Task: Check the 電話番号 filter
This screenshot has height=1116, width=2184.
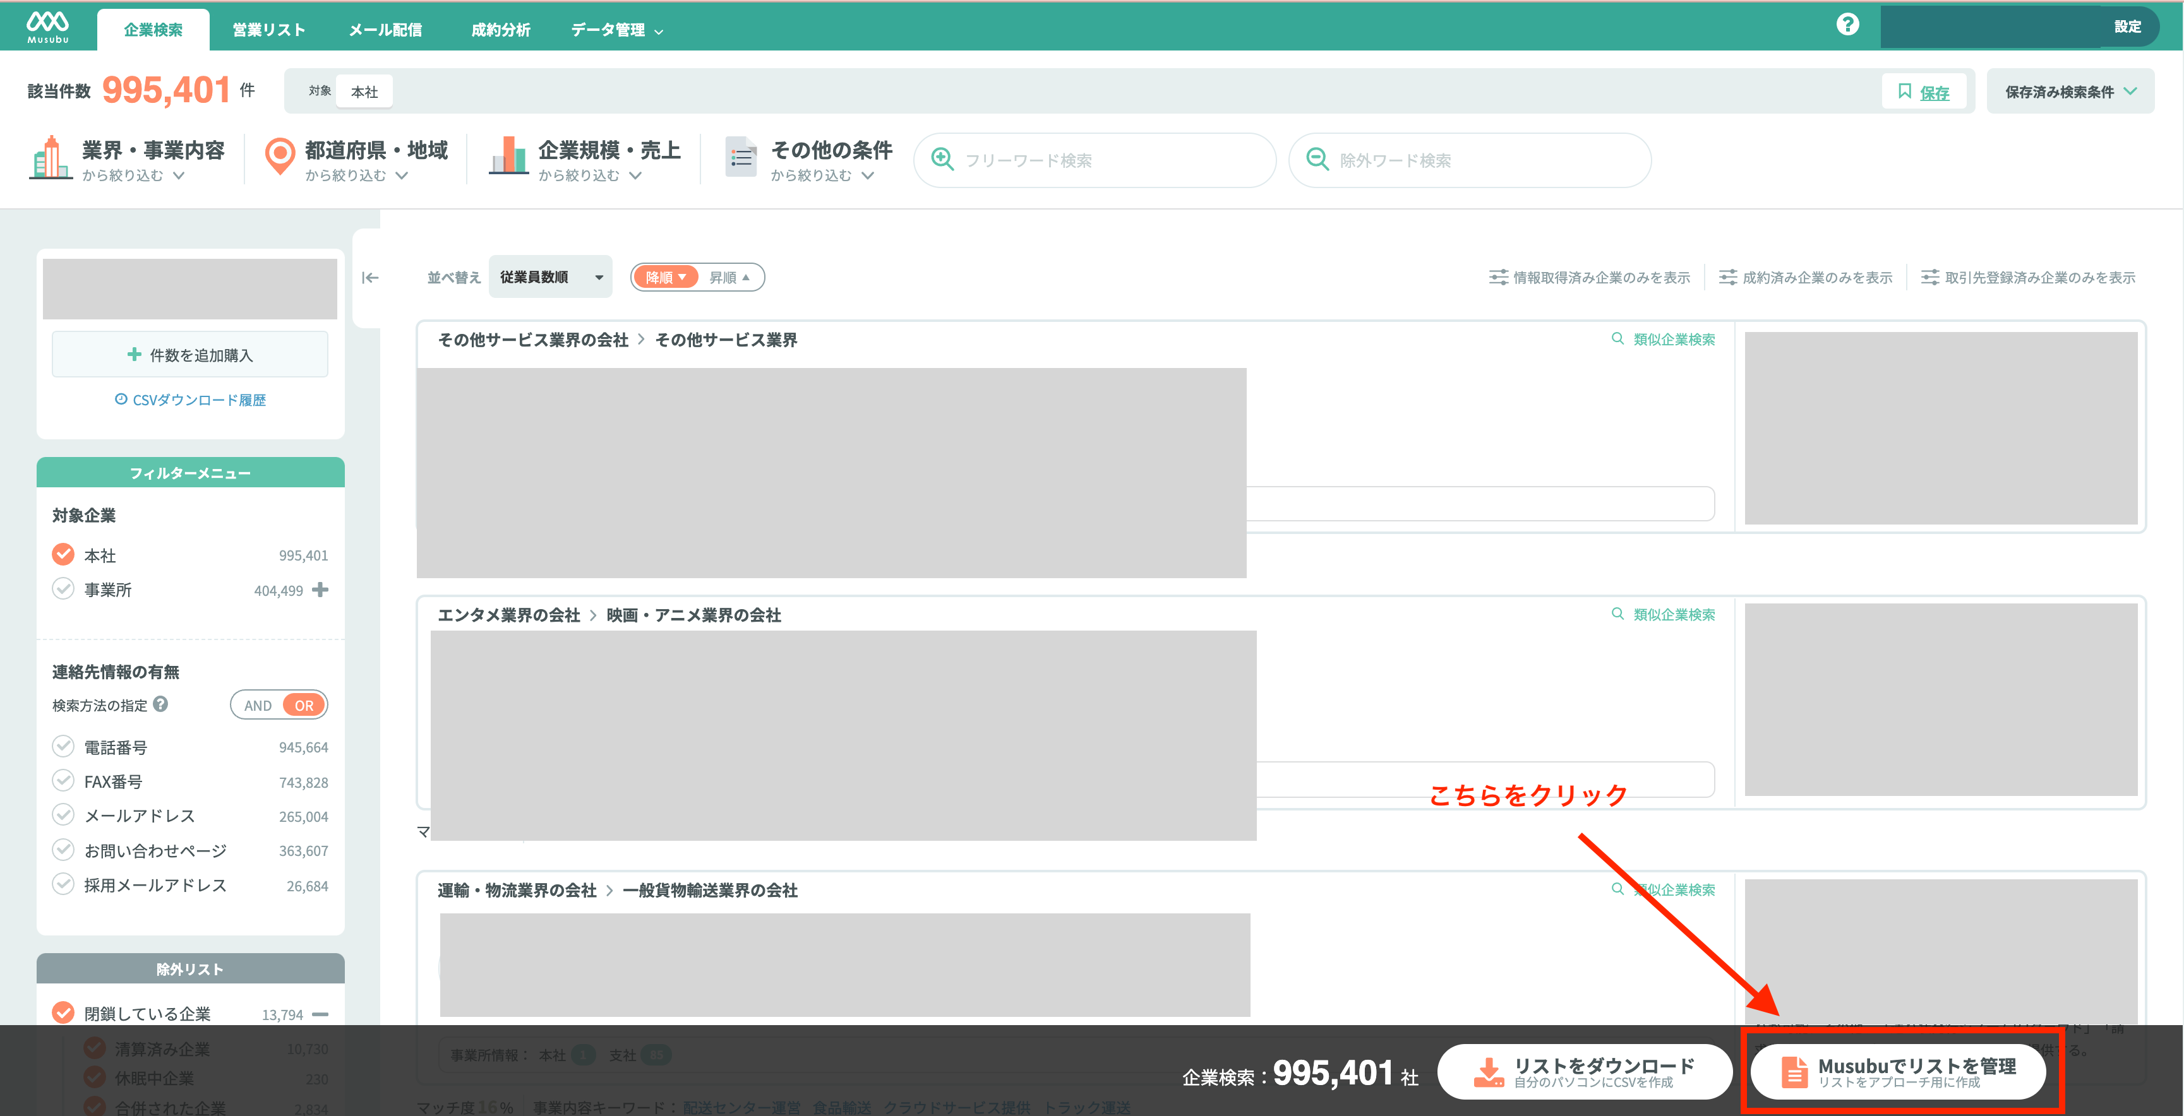Action: [64, 747]
